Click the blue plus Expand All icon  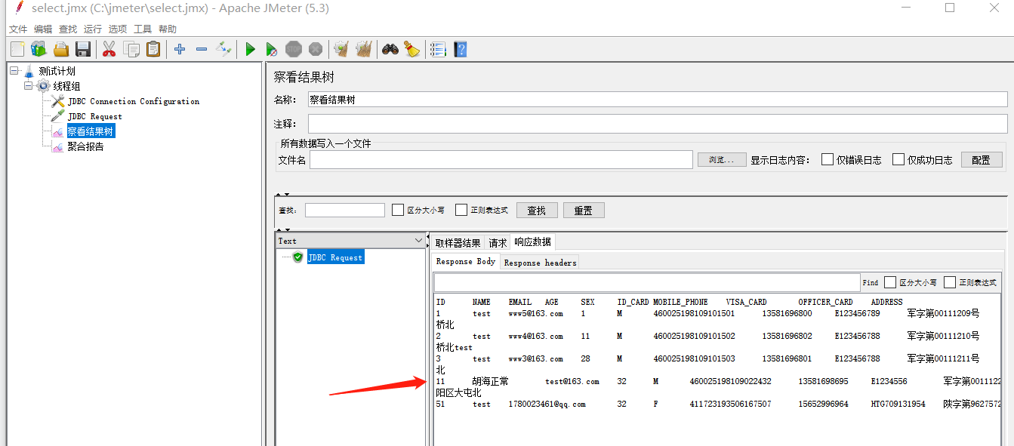[180, 49]
